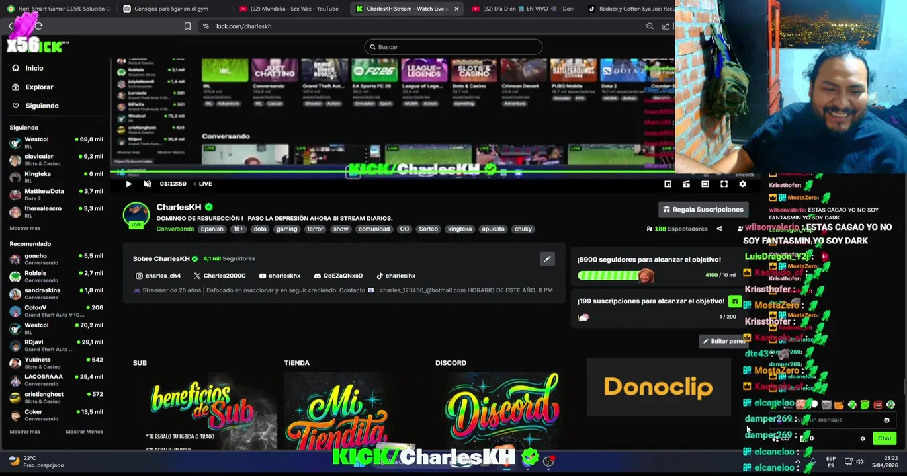Viewport: 907px width, 476px height.
Task: Open sandraskins channel in Recomendado
Action: coord(56,294)
